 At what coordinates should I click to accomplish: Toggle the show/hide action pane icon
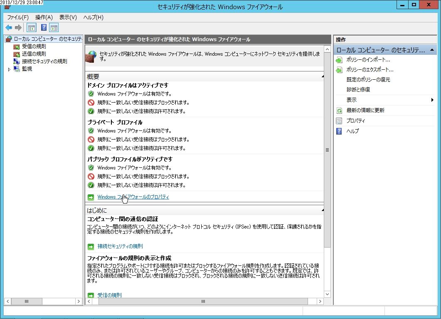[x=54, y=27]
